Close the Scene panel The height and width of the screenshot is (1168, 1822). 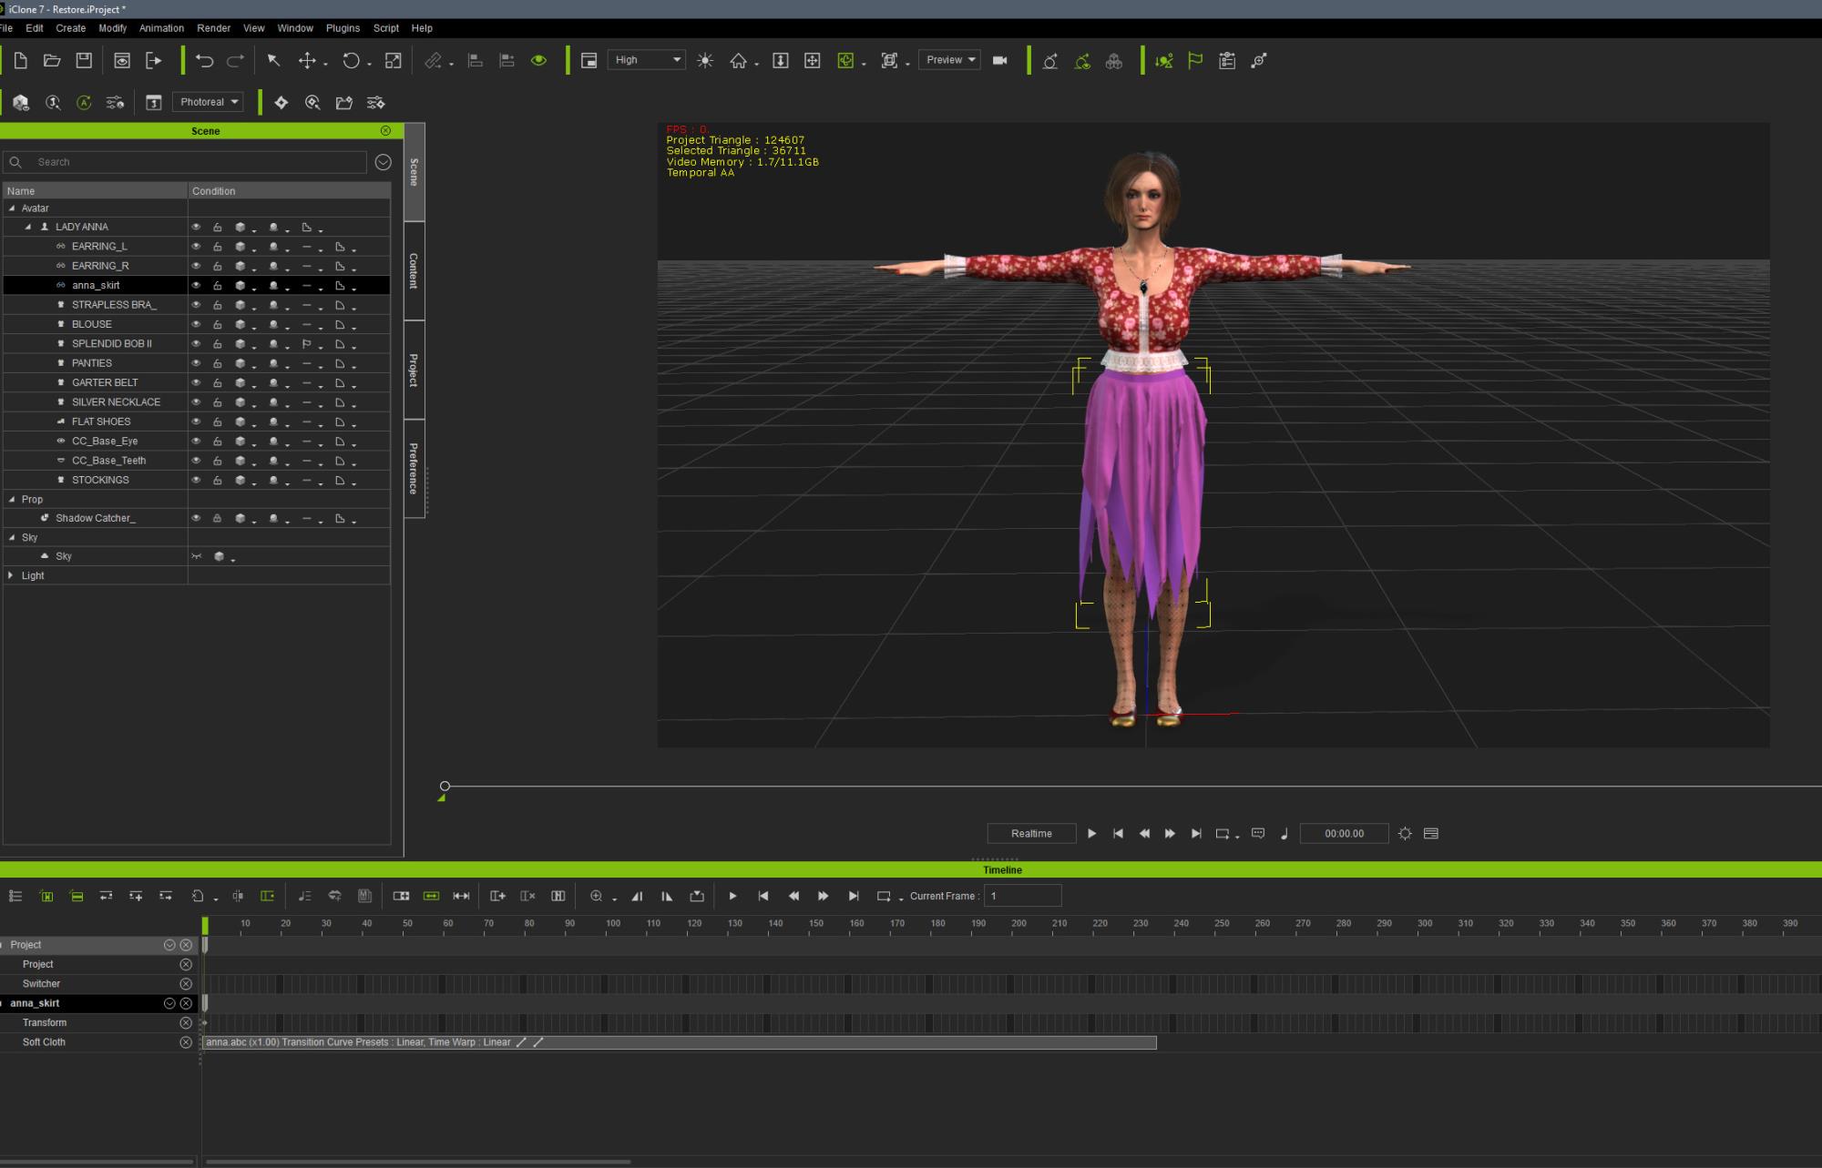[385, 131]
